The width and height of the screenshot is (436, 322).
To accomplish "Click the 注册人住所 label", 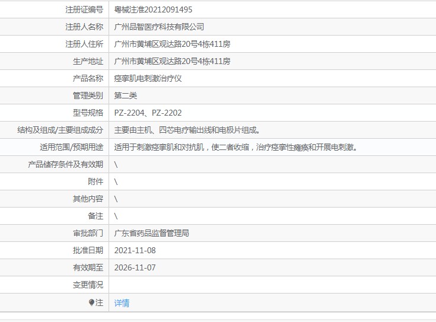I will point(84,44).
